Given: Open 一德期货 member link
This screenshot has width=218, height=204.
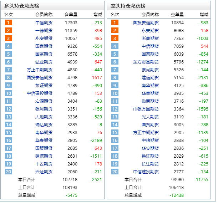Looking at the screenshot, I should tap(44, 31).
